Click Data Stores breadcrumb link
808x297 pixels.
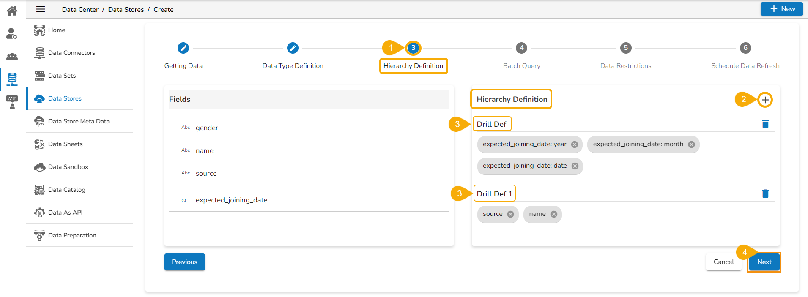pos(126,10)
